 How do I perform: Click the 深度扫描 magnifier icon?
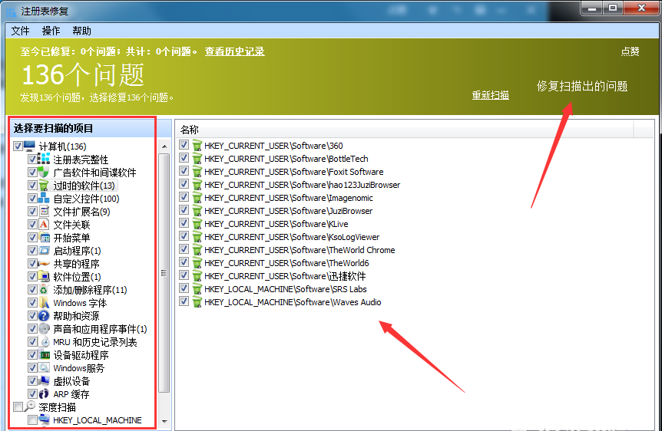point(30,407)
